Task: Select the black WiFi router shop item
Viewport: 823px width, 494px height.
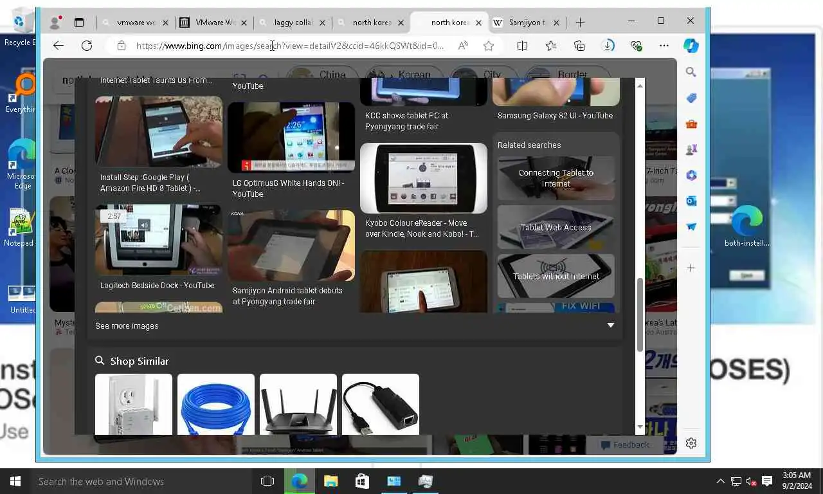Action: [x=298, y=404]
